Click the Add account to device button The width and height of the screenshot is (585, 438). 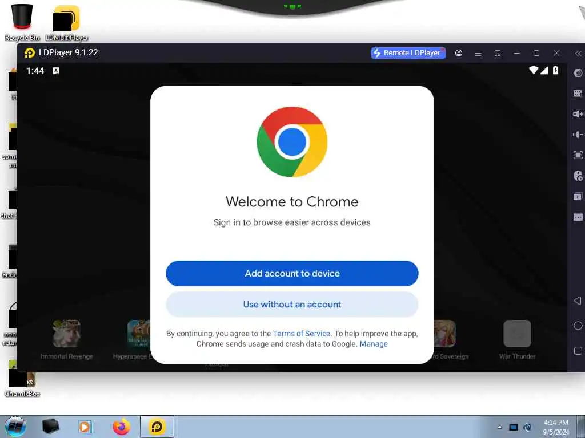[x=292, y=273]
